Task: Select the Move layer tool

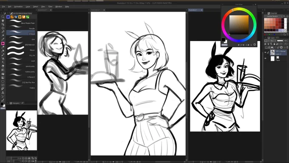Action: pos(3,28)
